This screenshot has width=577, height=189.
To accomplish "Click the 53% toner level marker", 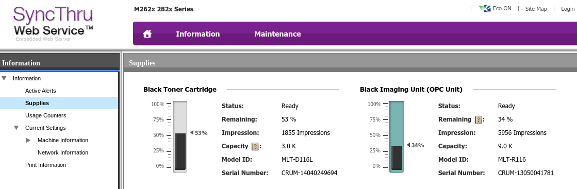I will [199, 133].
